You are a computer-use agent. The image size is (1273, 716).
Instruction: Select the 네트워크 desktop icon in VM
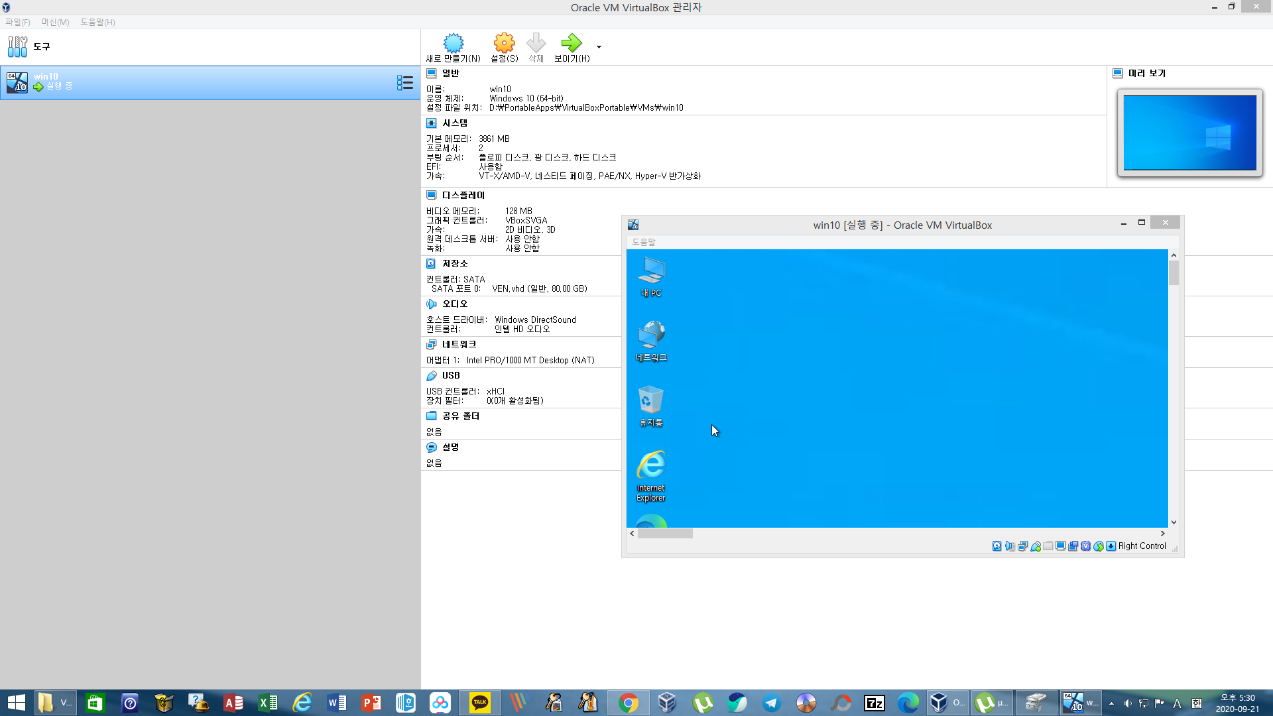[x=650, y=341]
